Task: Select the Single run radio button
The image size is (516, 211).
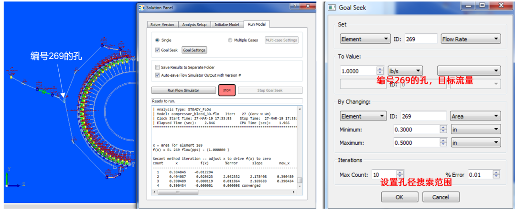Action: (157, 40)
